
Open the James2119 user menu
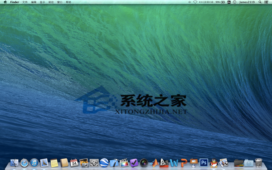click(x=247, y=2)
